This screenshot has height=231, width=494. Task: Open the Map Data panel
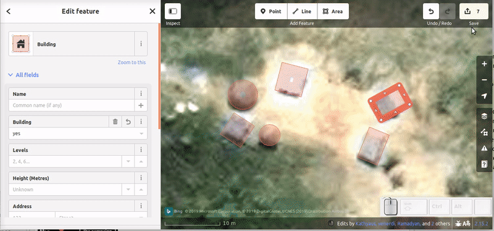[x=484, y=132]
